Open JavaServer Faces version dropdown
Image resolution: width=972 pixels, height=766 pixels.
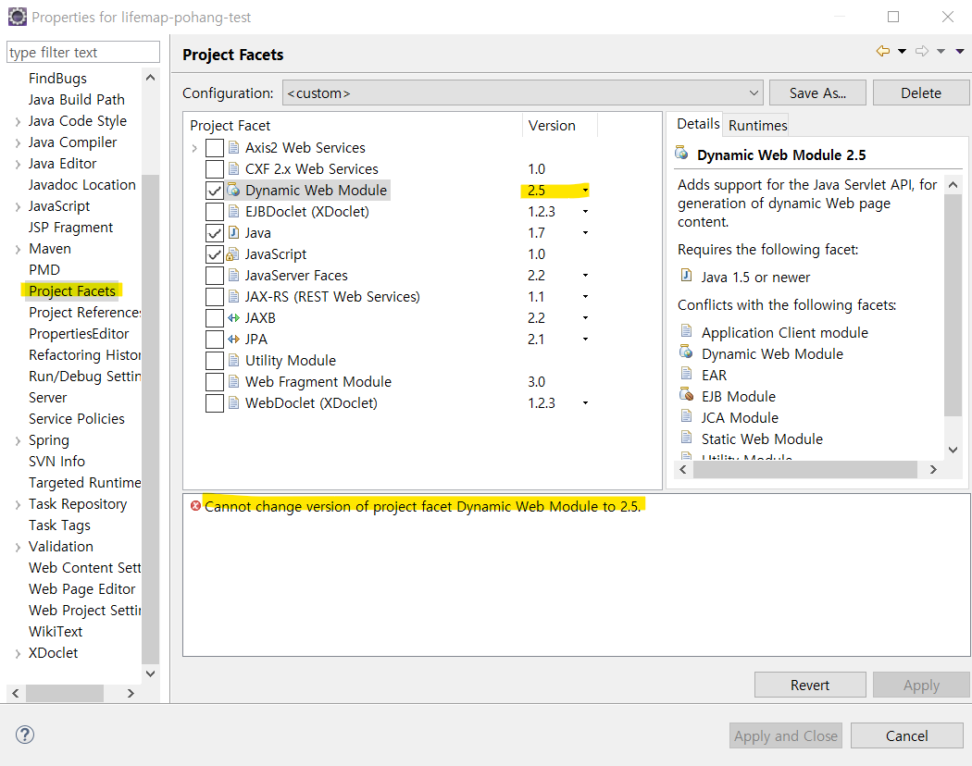pyautogui.click(x=584, y=275)
